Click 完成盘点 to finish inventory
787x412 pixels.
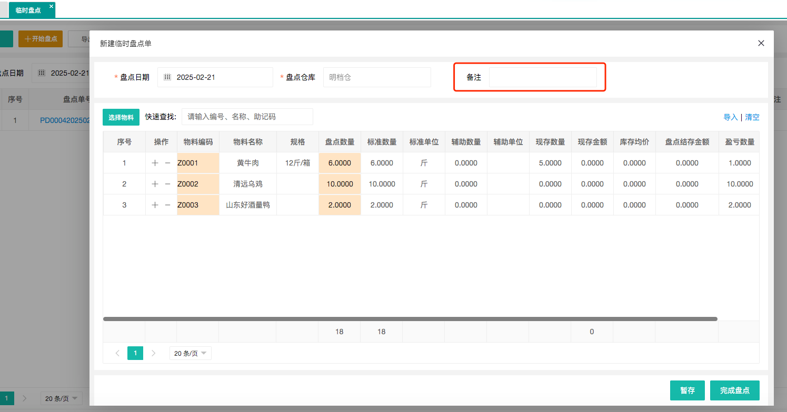(734, 390)
